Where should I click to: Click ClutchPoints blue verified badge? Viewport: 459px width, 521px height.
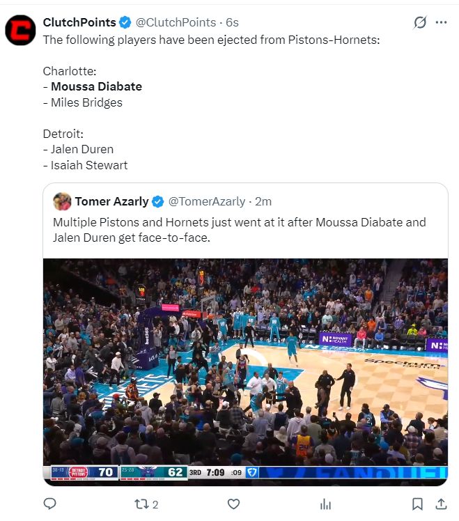125,22
